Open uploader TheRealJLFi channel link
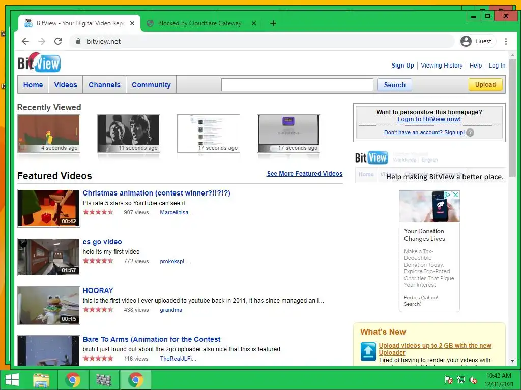 178,359
